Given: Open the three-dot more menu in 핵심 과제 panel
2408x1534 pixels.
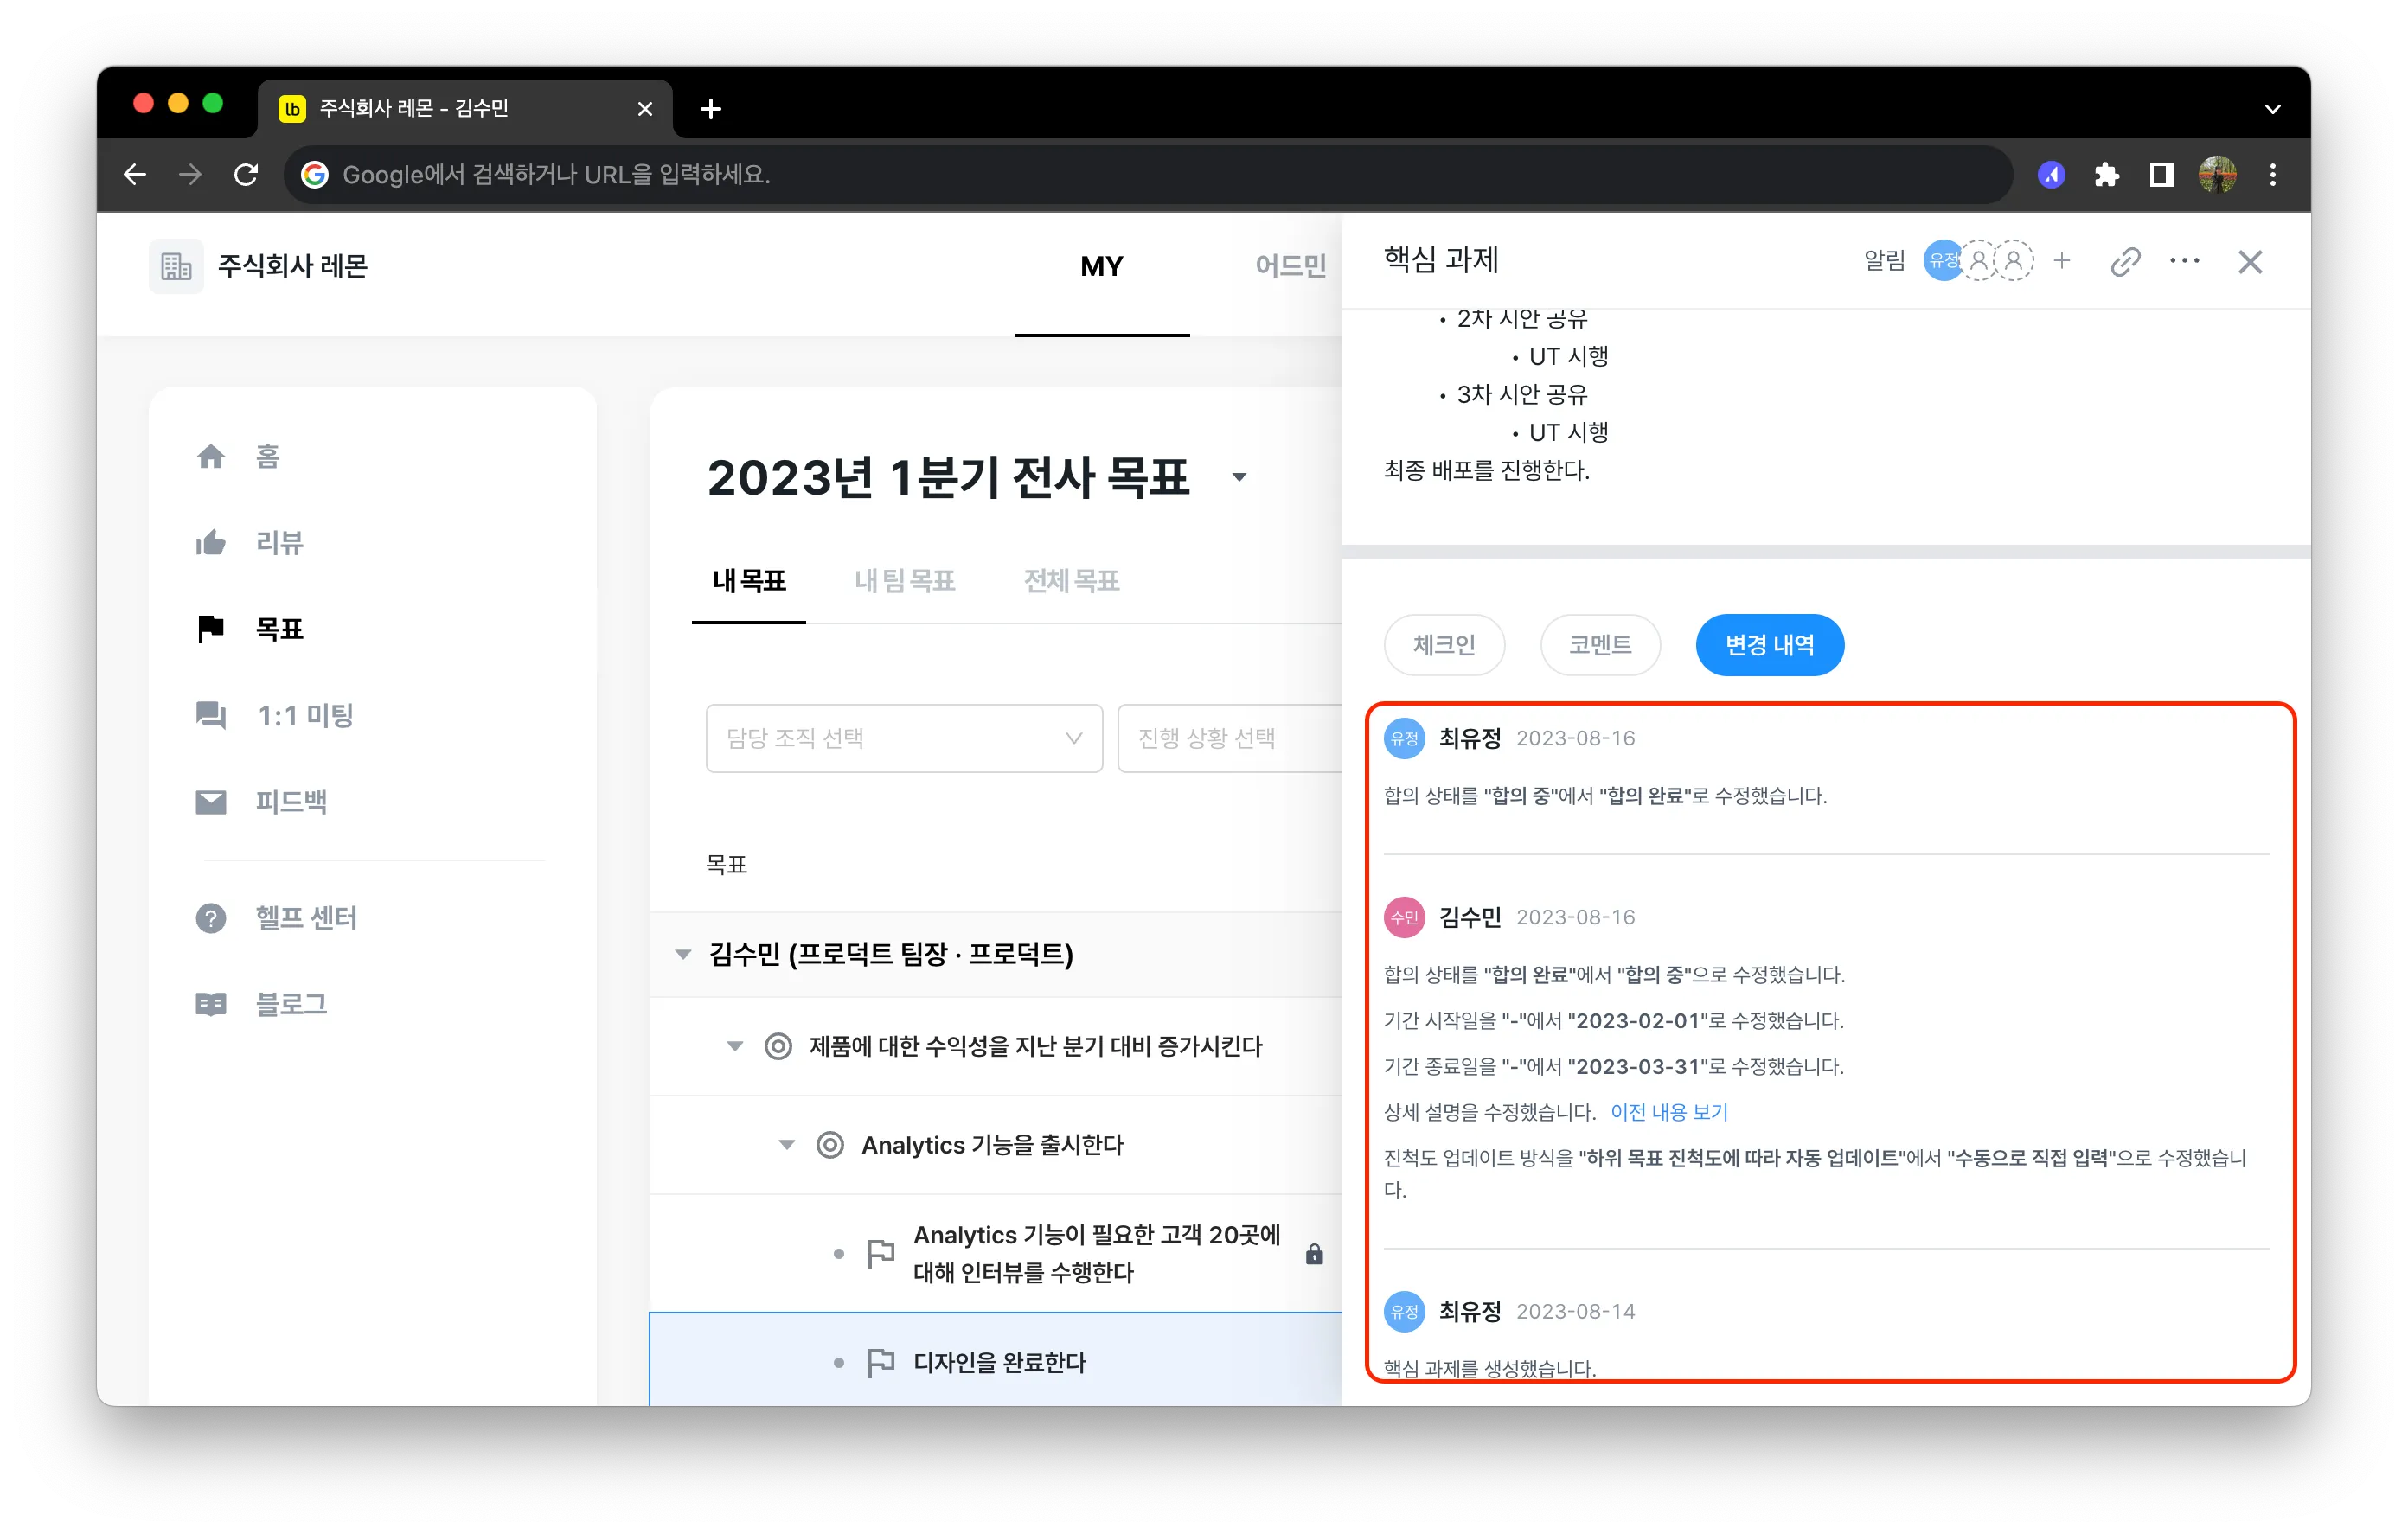Looking at the screenshot, I should (2184, 262).
